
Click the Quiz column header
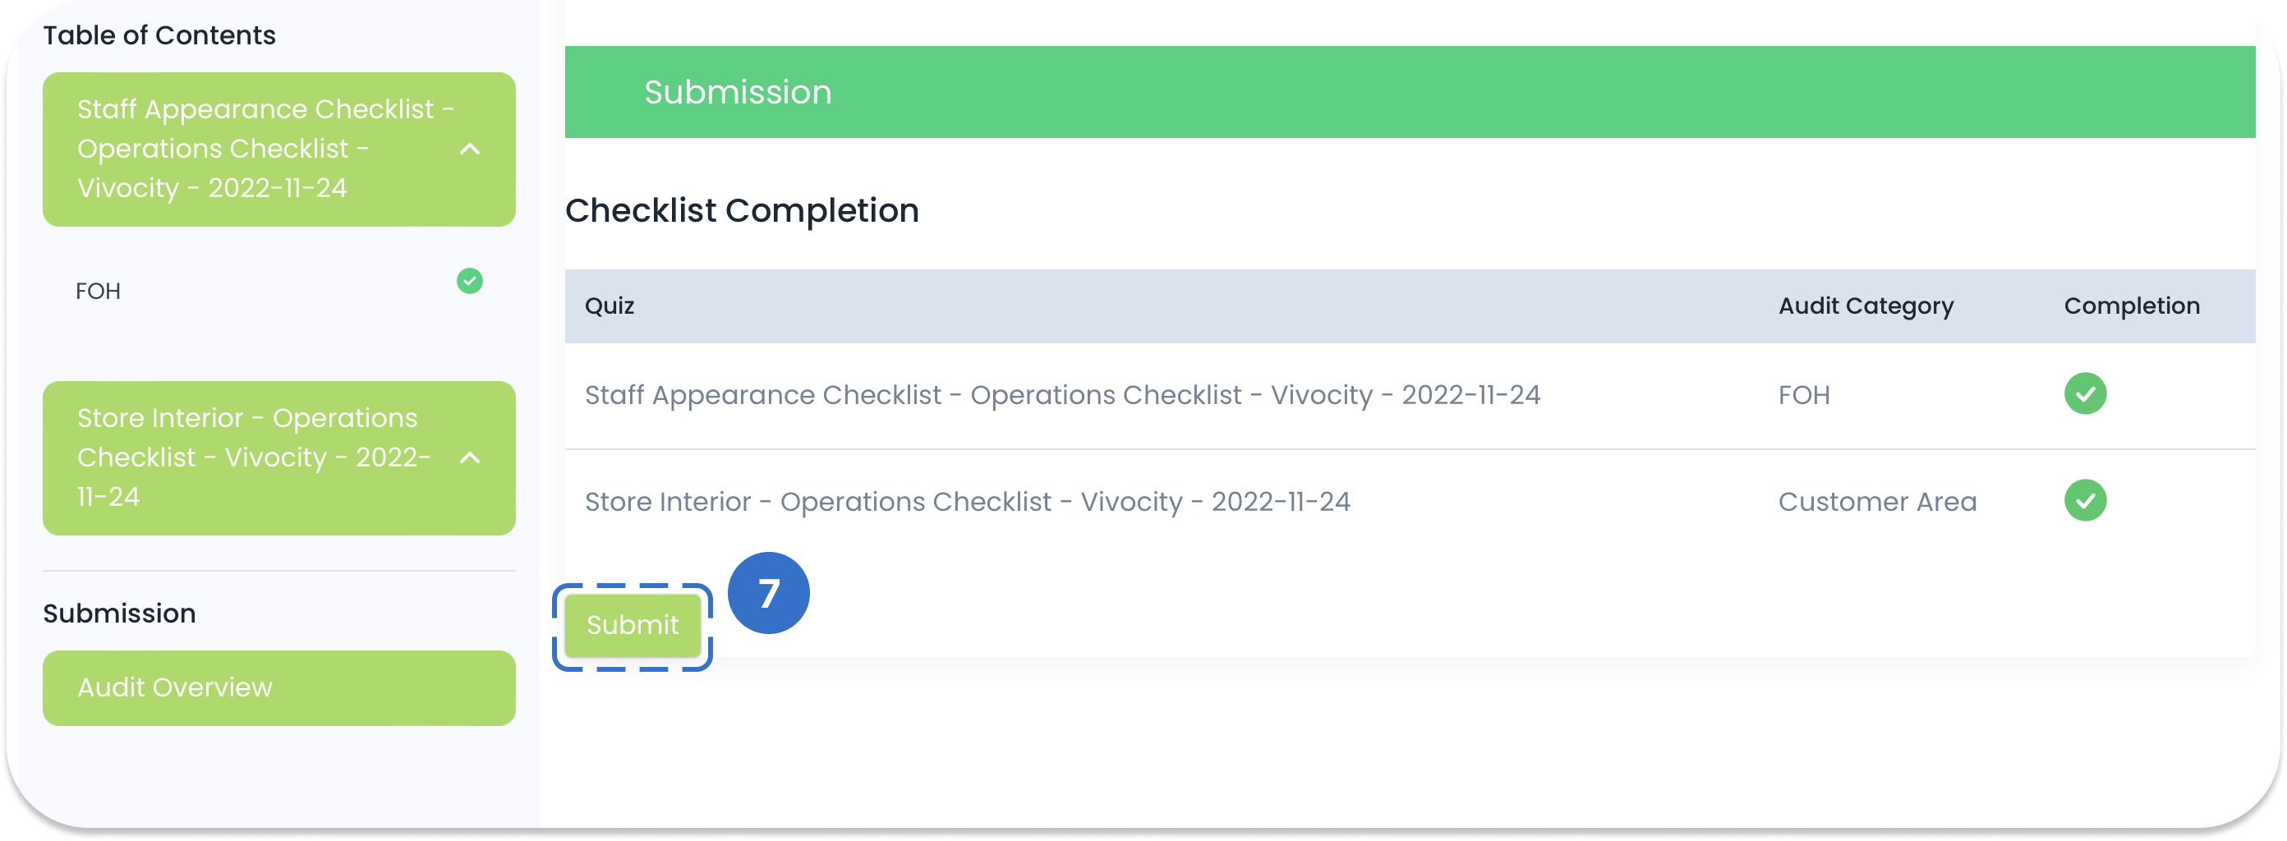click(x=610, y=306)
